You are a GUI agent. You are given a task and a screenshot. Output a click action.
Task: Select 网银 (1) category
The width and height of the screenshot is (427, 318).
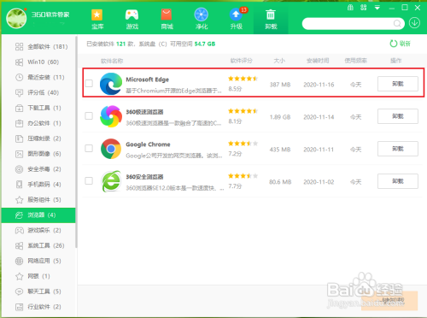(38, 276)
